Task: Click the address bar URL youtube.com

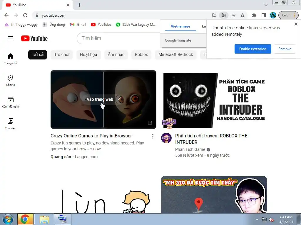Action: [x=53, y=15]
